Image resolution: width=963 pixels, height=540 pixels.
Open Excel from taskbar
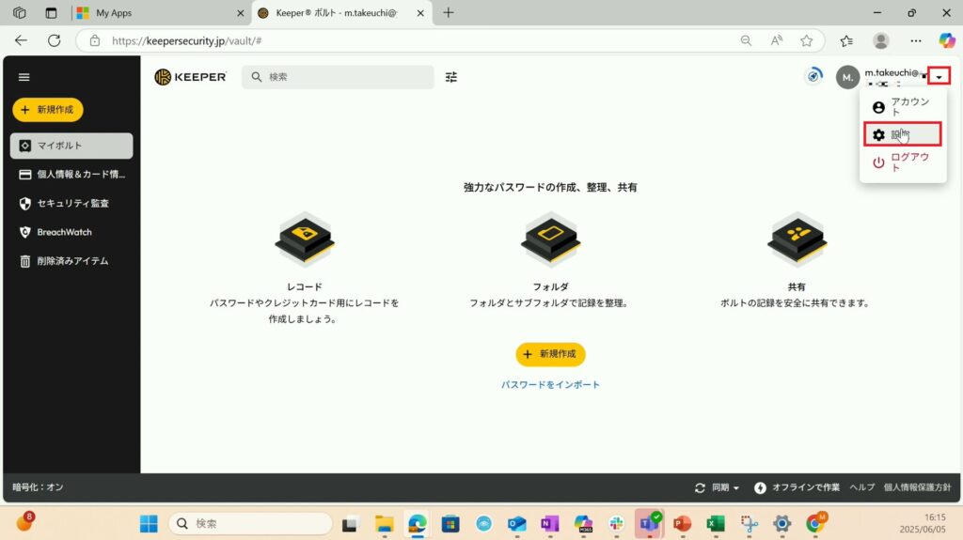[x=716, y=523]
